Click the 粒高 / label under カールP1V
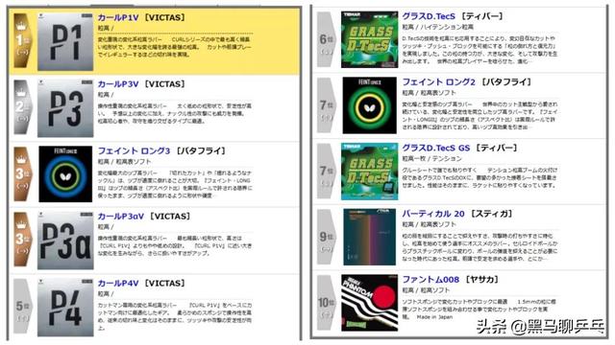The image size is (615, 345). [x=106, y=28]
